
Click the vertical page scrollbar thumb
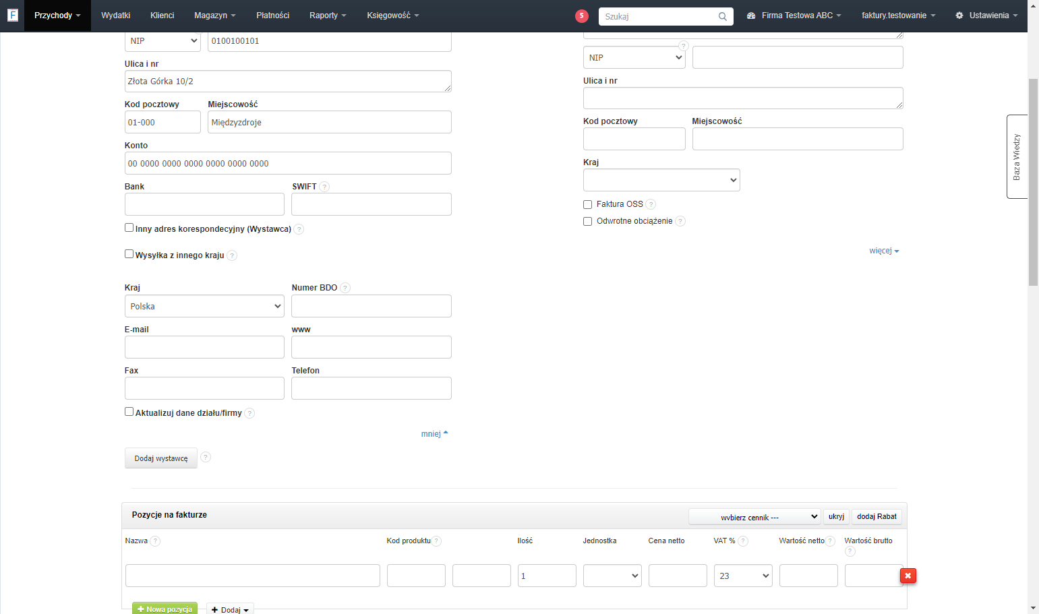click(1033, 182)
